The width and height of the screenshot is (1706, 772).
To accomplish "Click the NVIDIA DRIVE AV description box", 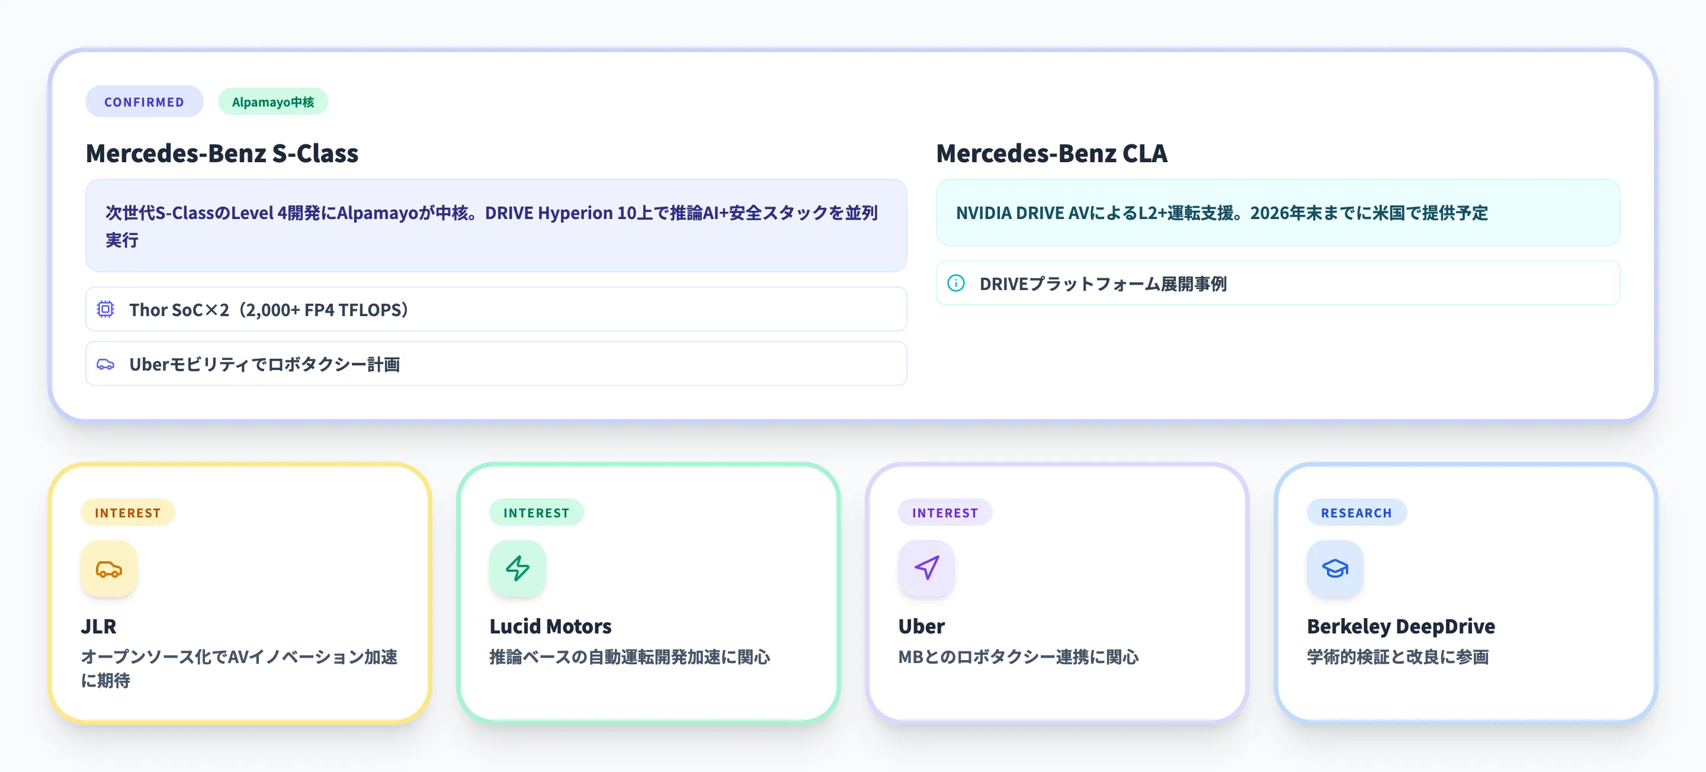I will (1278, 213).
